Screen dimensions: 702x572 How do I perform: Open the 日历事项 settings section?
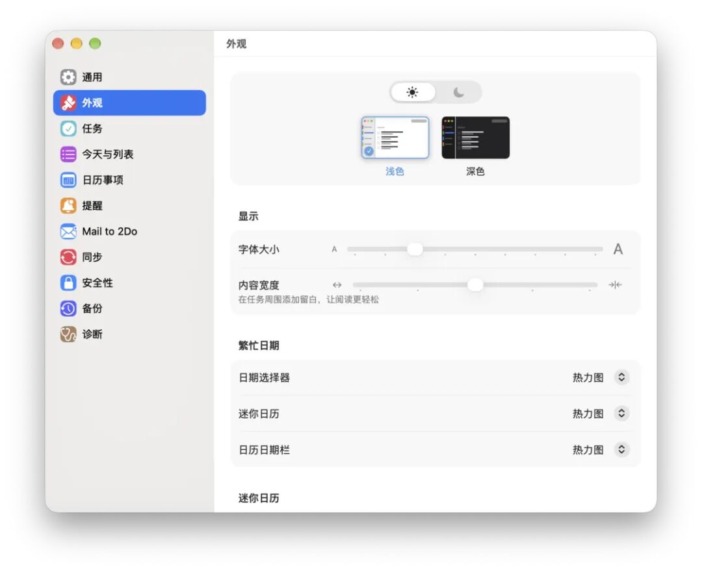point(129,180)
